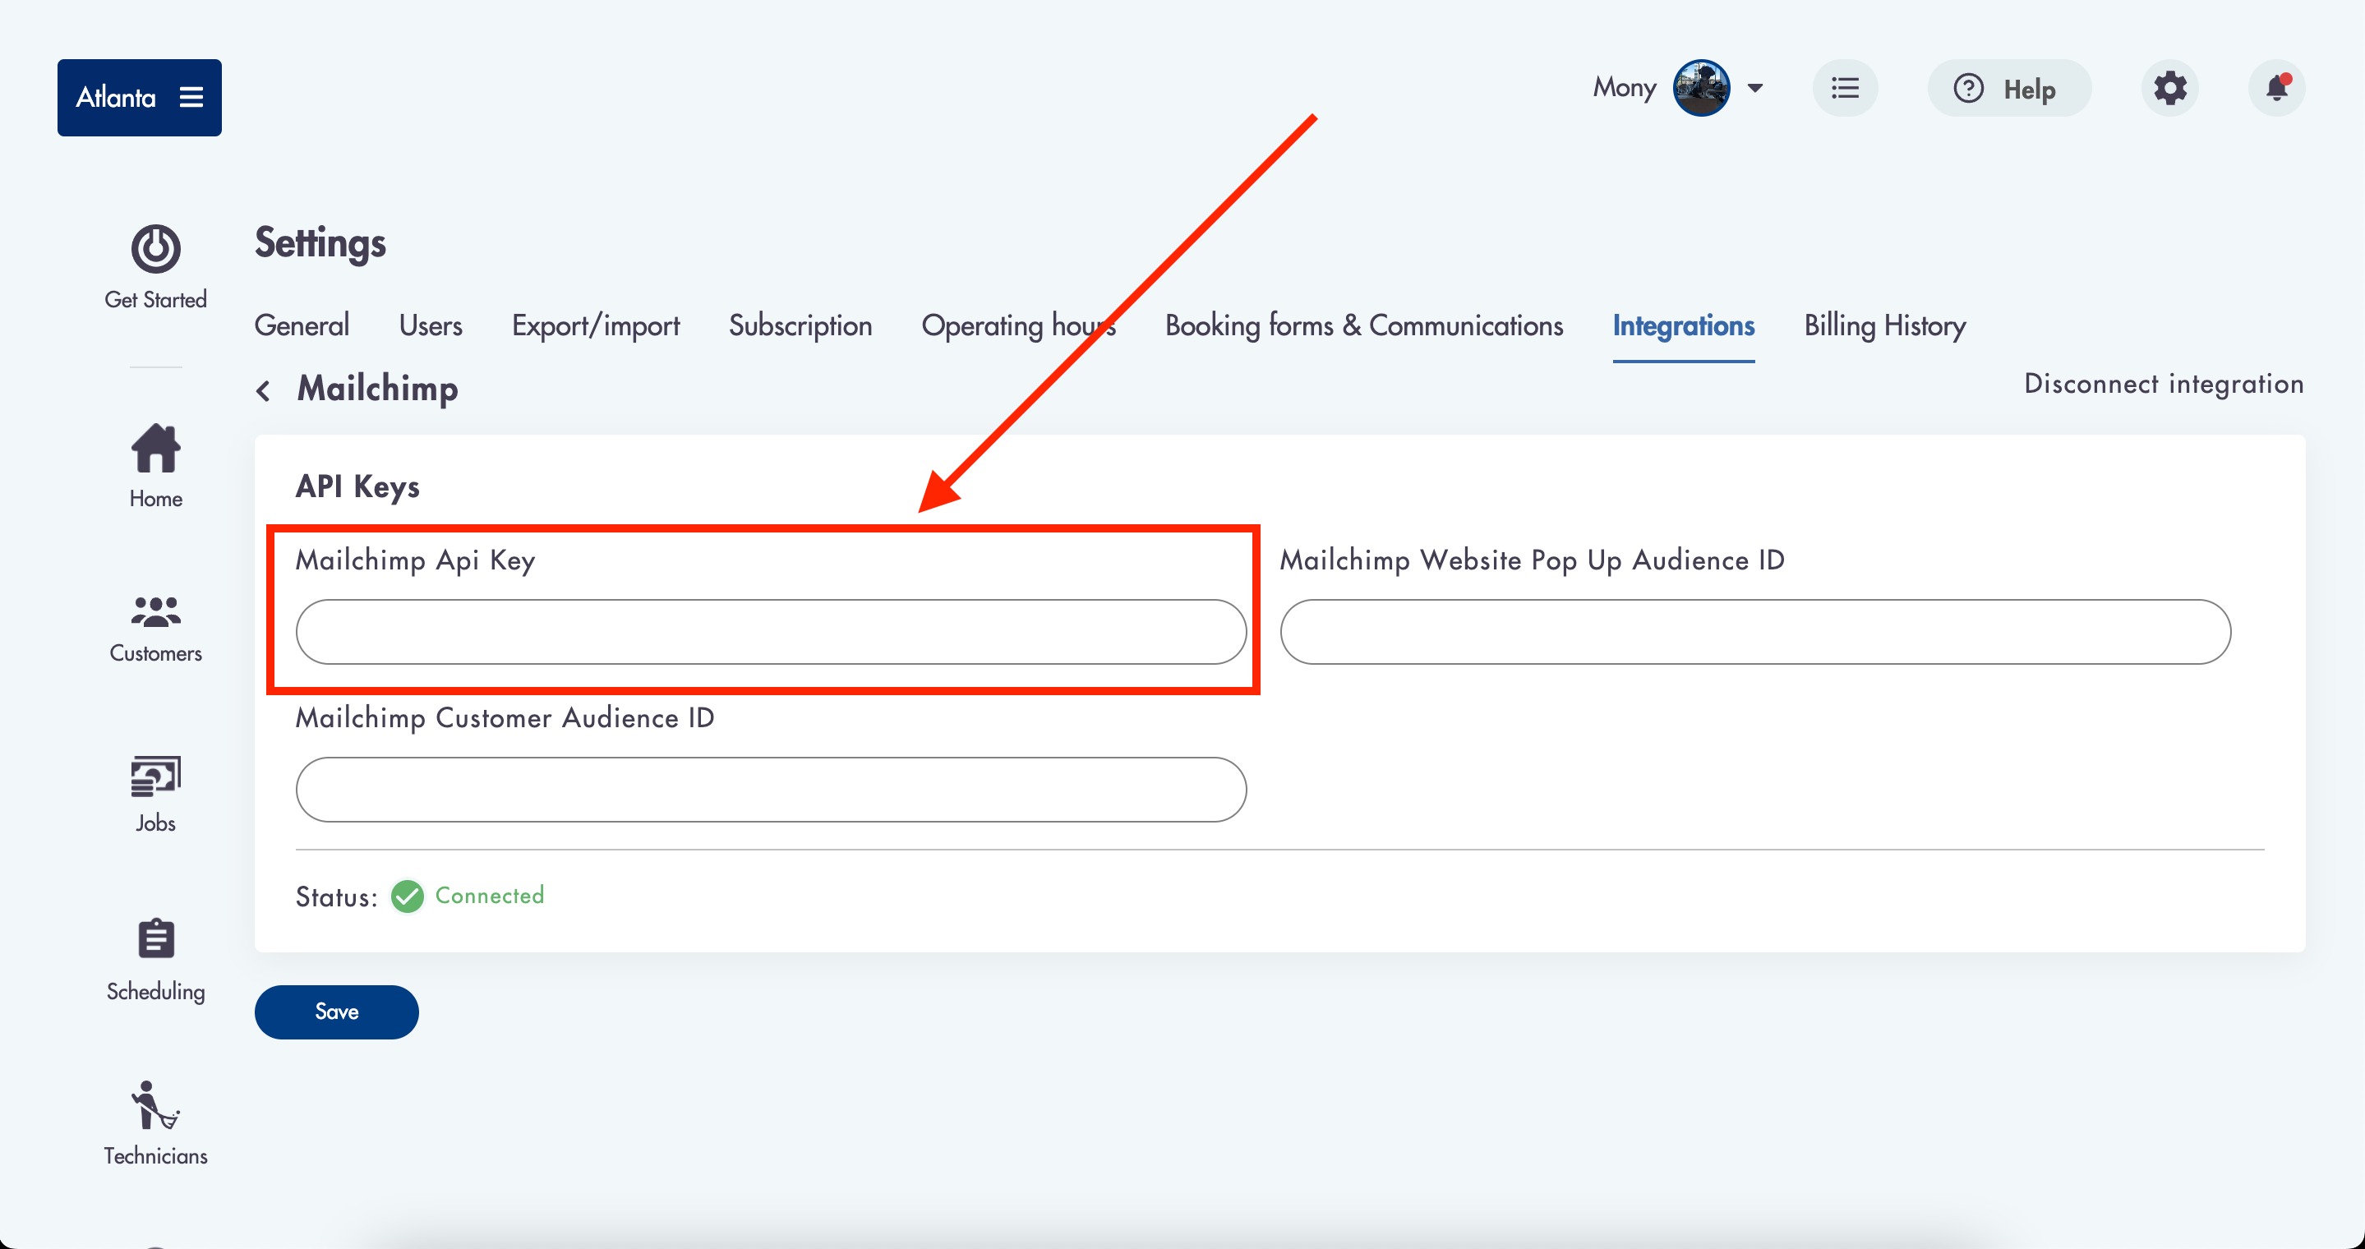Viewport: 2365px width, 1249px height.
Task: Open settings gear icon in header
Action: pyautogui.click(x=2169, y=88)
